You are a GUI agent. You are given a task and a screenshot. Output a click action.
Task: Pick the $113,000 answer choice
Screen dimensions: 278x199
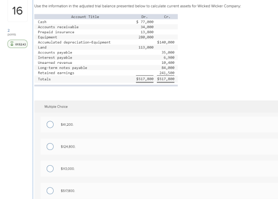(x=50, y=169)
